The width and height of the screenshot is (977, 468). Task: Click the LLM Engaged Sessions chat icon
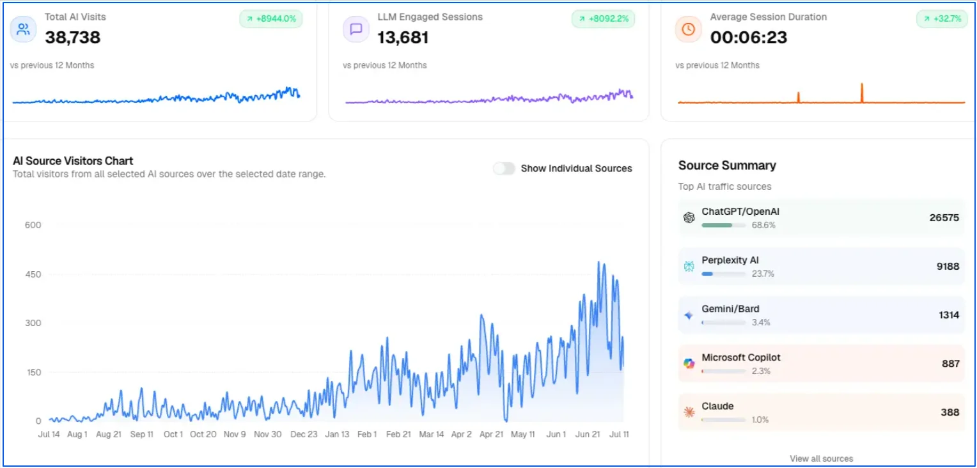pyautogui.click(x=356, y=29)
